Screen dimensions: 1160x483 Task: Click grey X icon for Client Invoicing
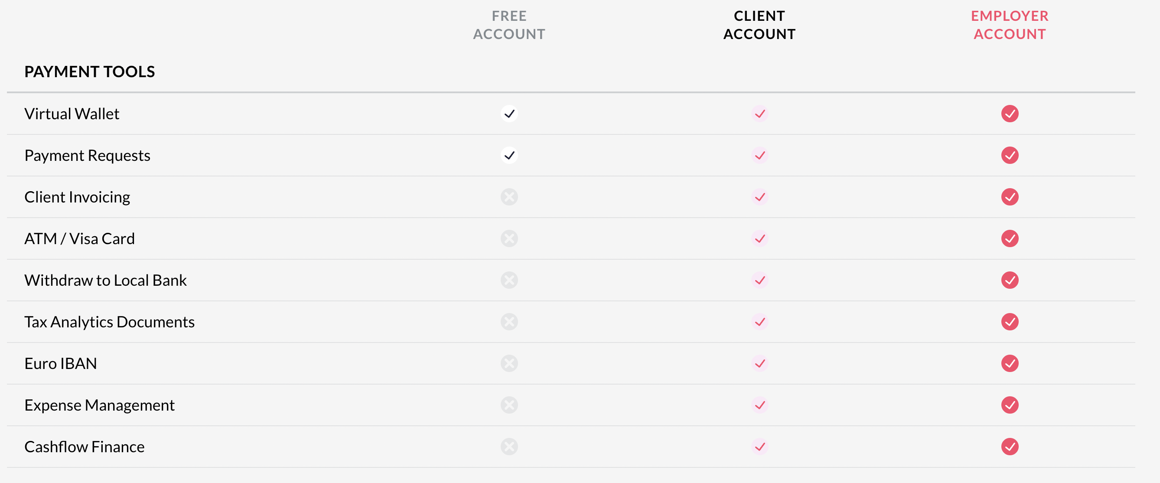[509, 197]
